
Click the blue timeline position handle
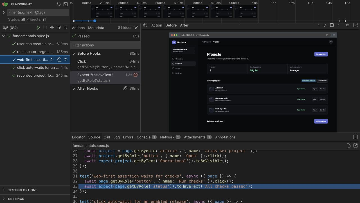[95, 21]
